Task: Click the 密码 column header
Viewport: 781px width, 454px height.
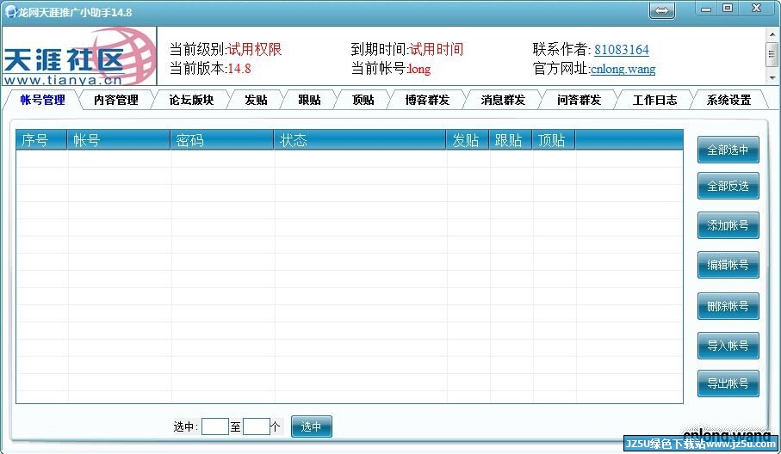Action: (x=221, y=140)
